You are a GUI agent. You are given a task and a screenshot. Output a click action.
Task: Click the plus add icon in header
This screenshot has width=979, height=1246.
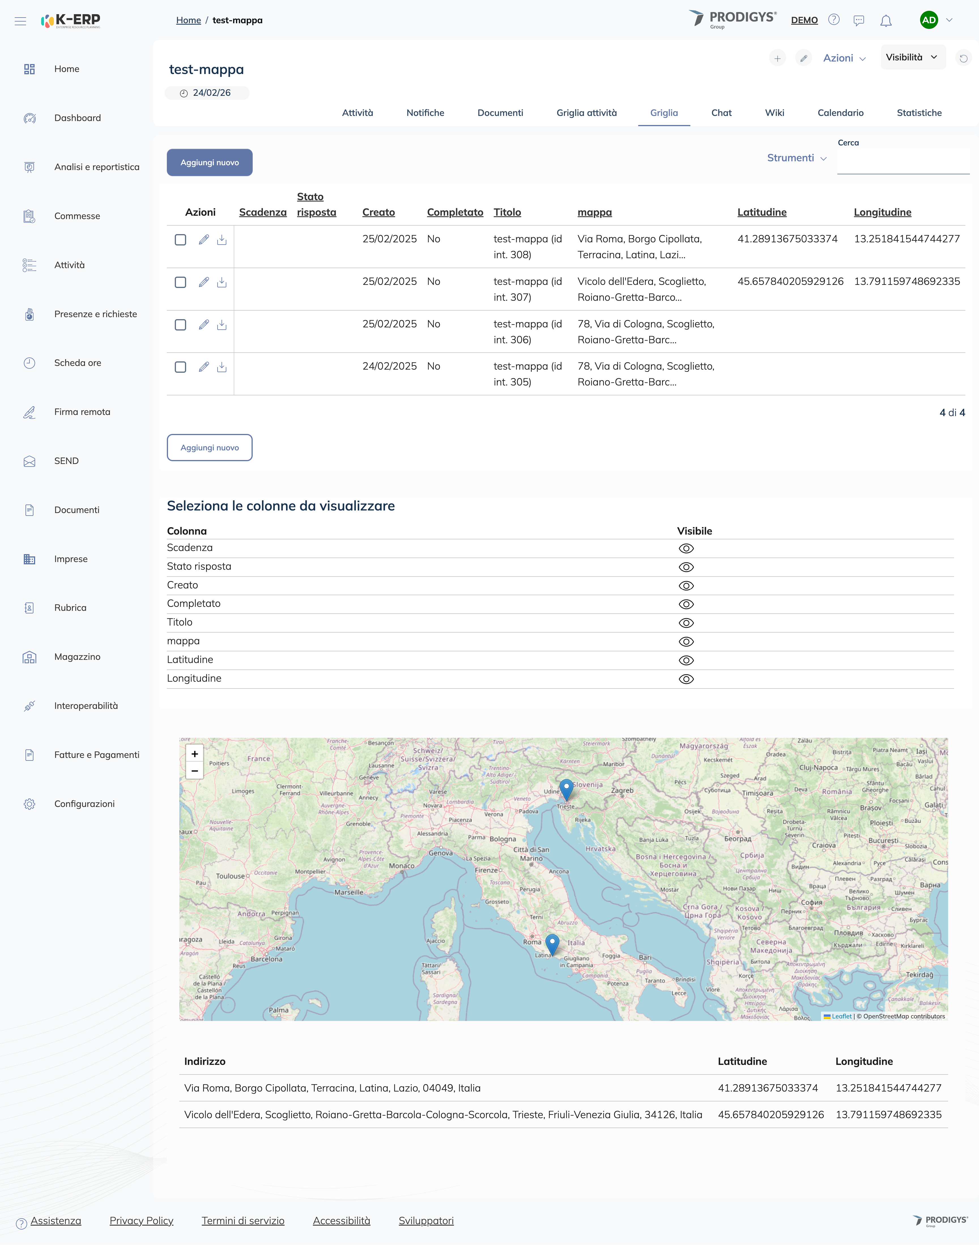point(777,58)
